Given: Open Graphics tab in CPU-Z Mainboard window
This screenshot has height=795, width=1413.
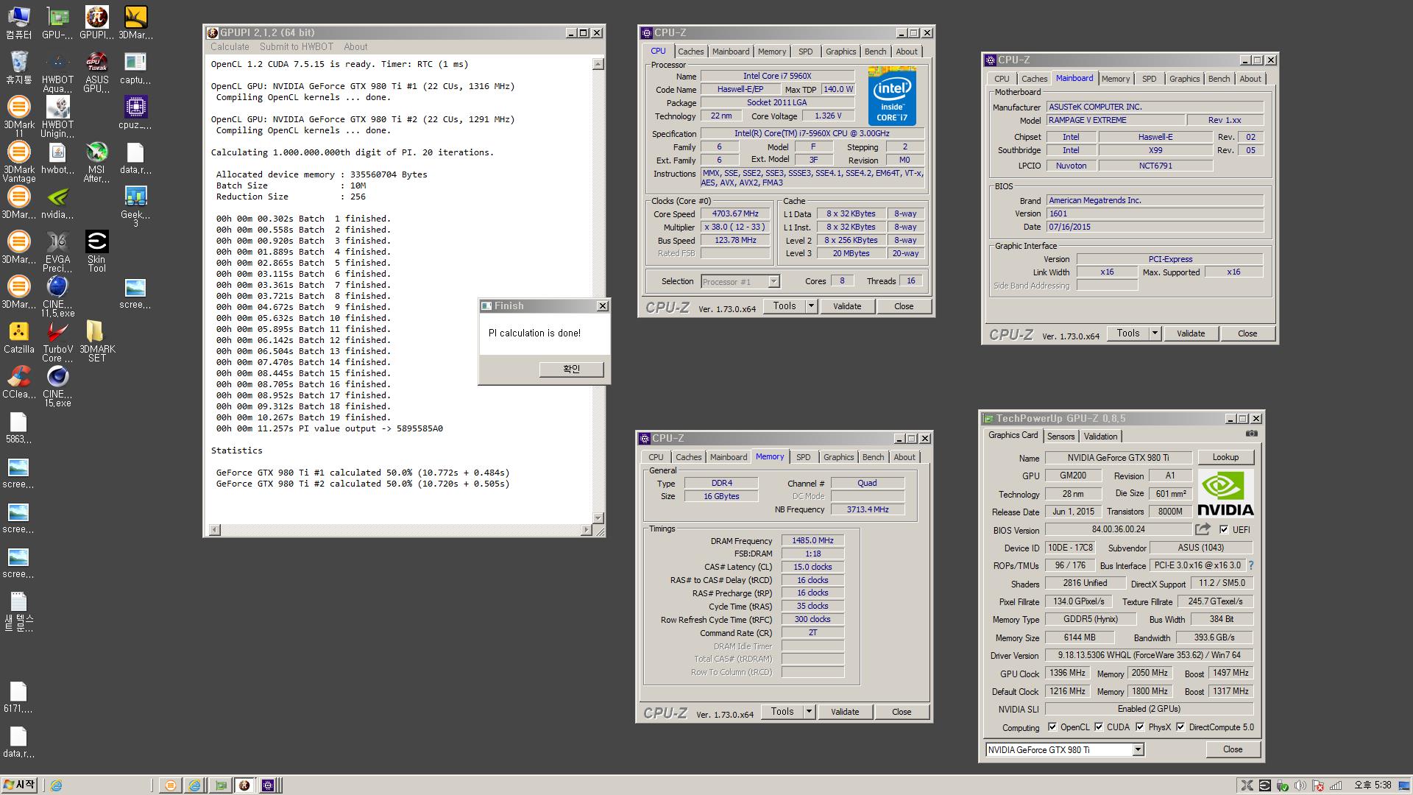Looking at the screenshot, I should click(1184, 79).
